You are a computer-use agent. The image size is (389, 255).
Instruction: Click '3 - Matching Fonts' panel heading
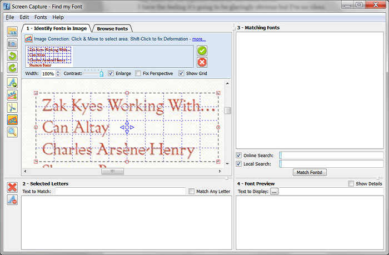tap(258, 28)
